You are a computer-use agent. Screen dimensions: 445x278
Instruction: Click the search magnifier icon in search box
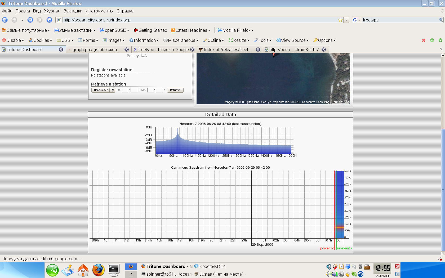coord(440,20)
